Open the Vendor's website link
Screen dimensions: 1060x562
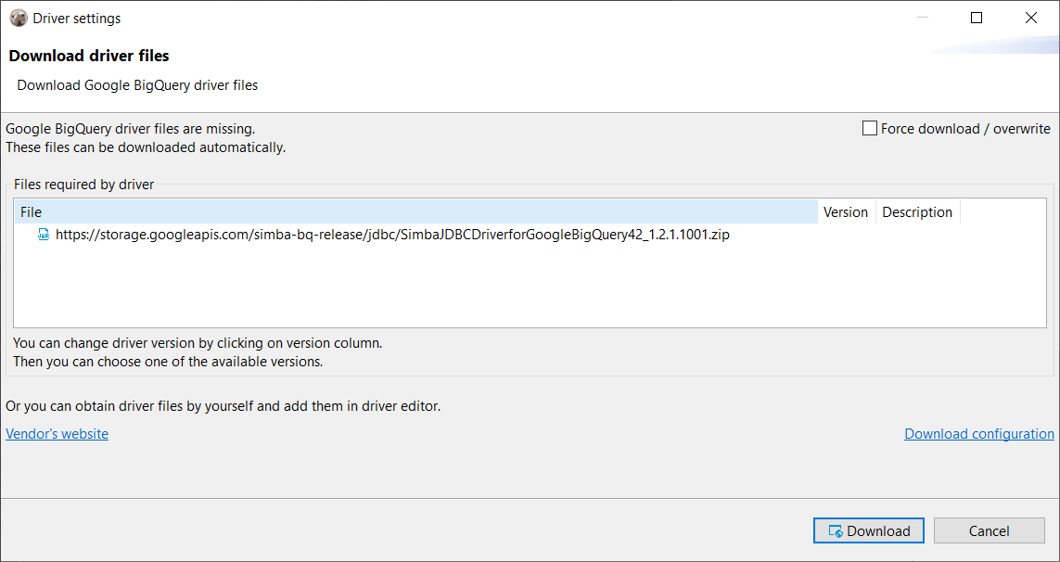[57, 433]
